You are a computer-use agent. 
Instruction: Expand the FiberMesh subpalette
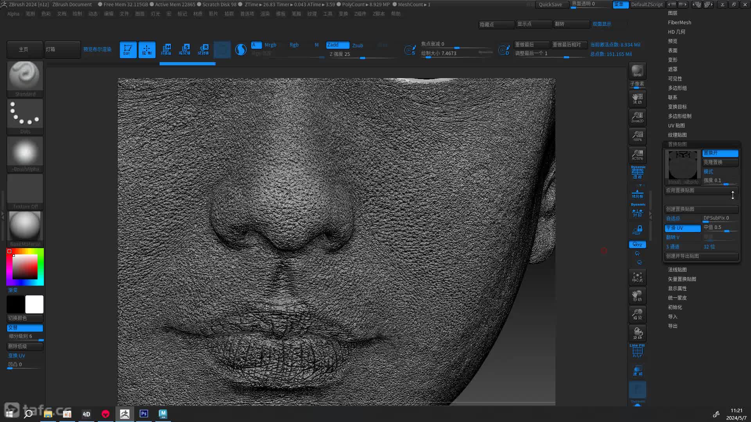point(679,22)
